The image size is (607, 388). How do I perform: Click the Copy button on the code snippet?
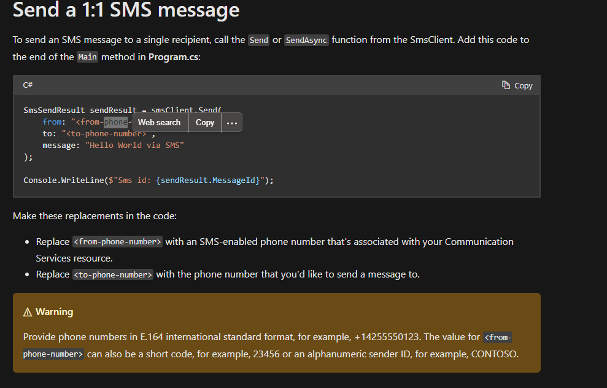pyautogui.click(x=517, y=85)
